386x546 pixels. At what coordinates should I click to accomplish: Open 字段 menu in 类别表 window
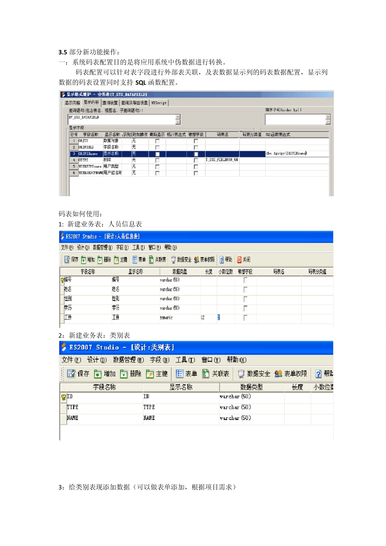click(160, 360)
